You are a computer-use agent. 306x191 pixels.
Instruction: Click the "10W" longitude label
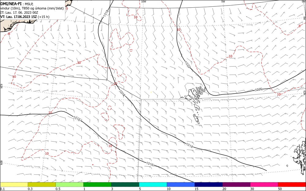click(144, 2)
